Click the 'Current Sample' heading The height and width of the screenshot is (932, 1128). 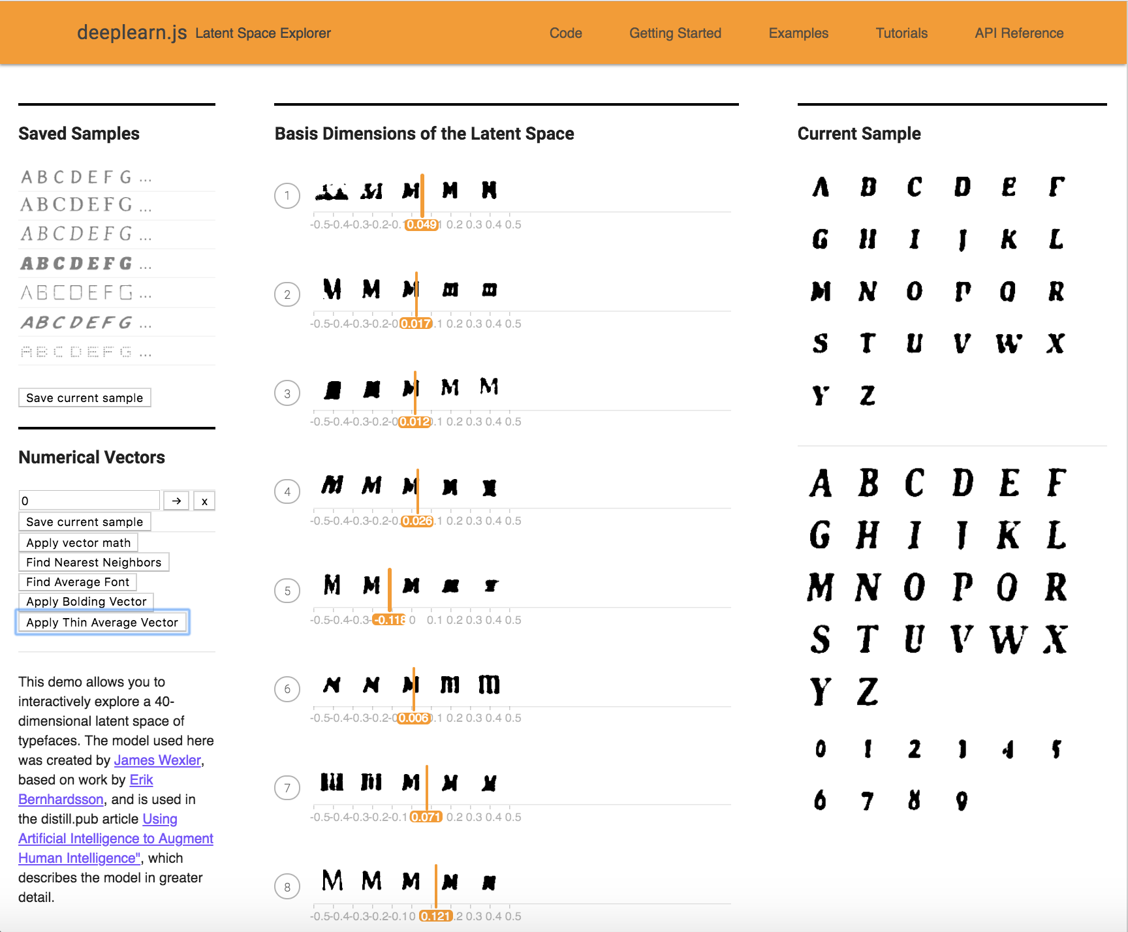(859, 134)
